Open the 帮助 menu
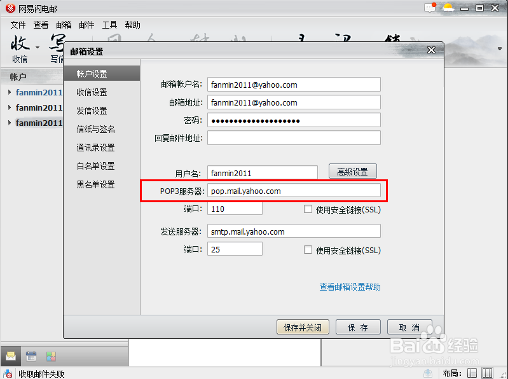Image resolution: width=508 pixels, height=379 pixels. 132,25
